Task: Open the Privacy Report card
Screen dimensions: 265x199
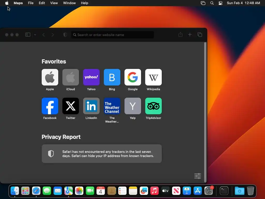Action: 102,154
